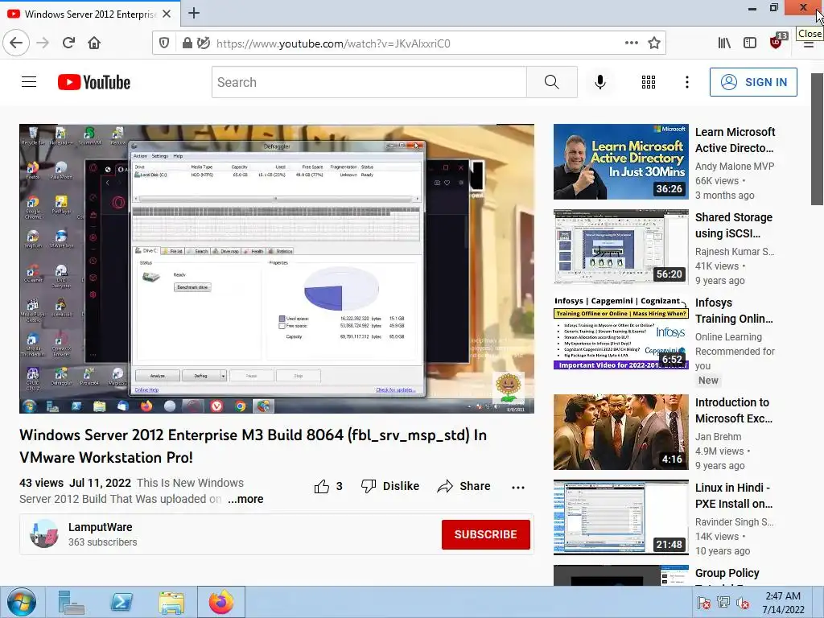Open Shared Storage using iSCSI thumbnail

coord(620,247)
